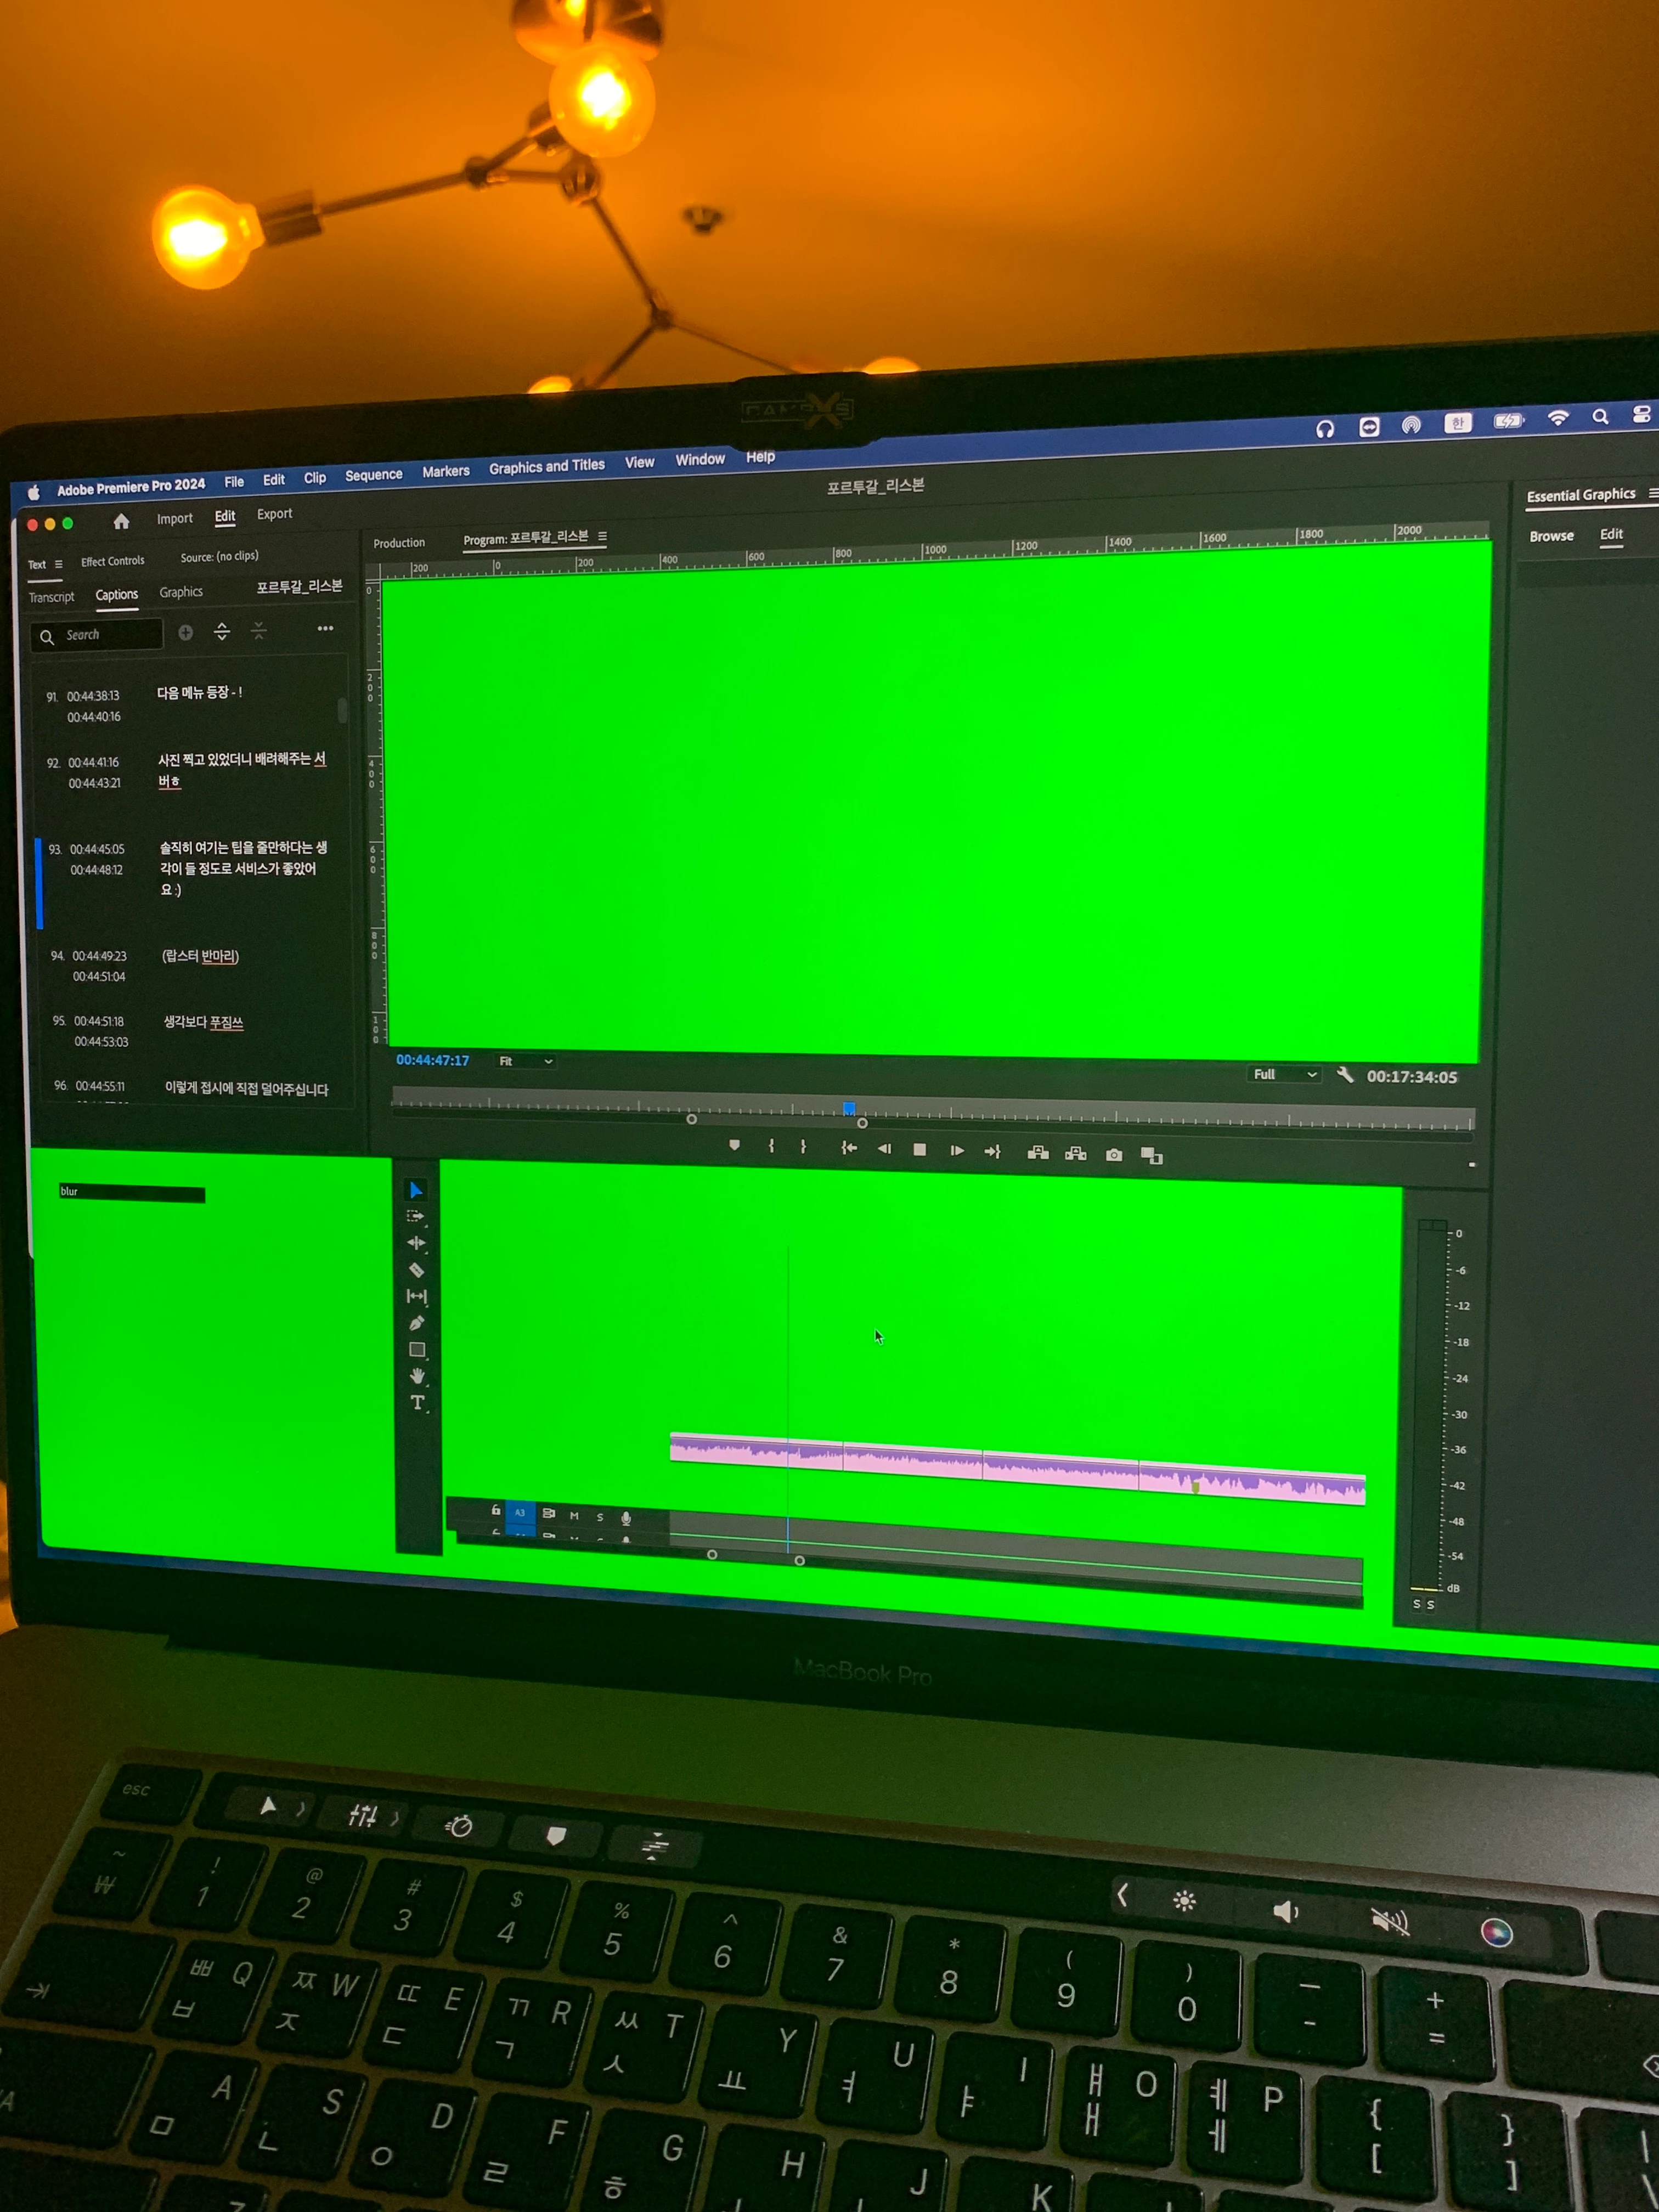Image resolution: width=1659 pixels, height=2212 pixels.
Task: Solo track A3 with S button
Action: pos(600,1517)
